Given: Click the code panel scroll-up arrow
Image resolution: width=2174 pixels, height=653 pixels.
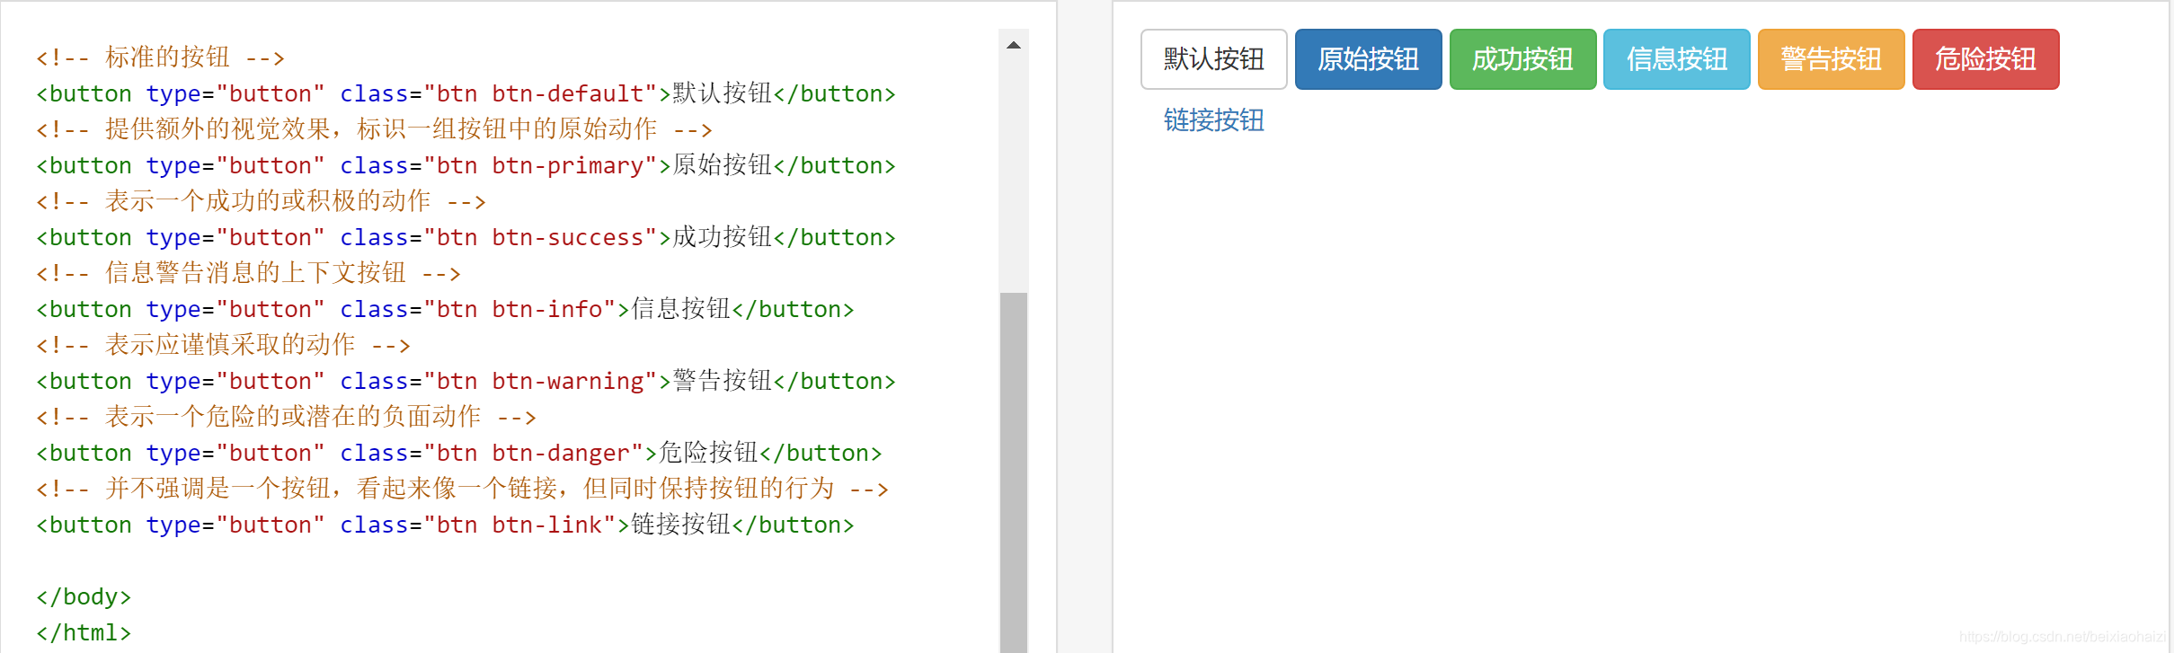Looking at the screenshot, I should [x=1014, y=45].
